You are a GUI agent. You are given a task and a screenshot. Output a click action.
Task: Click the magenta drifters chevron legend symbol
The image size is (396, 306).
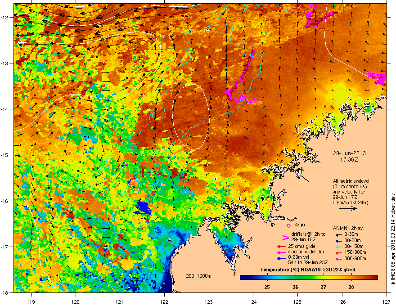coord(285,238)
